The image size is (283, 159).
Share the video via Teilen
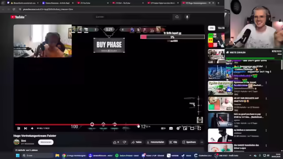pos(137,142)
